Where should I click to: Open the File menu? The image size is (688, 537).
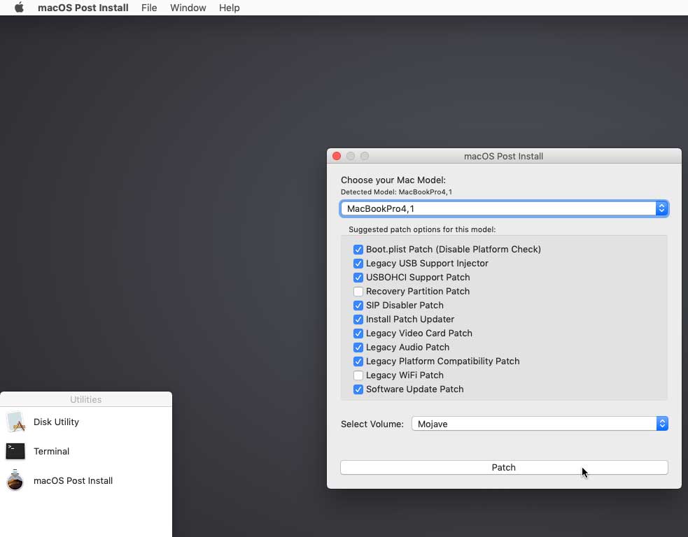pyautogui.click(x=149, y=8)
